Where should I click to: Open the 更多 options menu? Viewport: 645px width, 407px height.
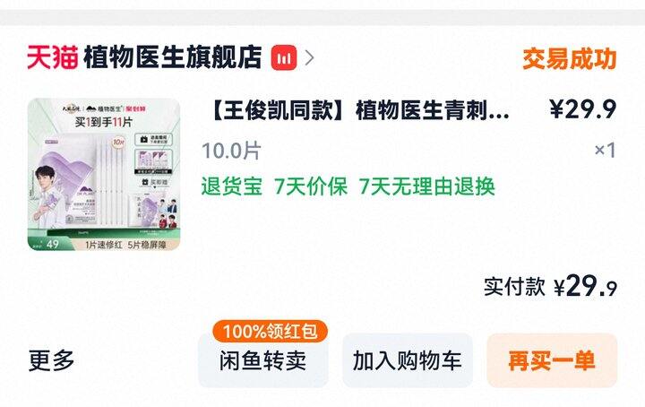click(x=51, y=360)
